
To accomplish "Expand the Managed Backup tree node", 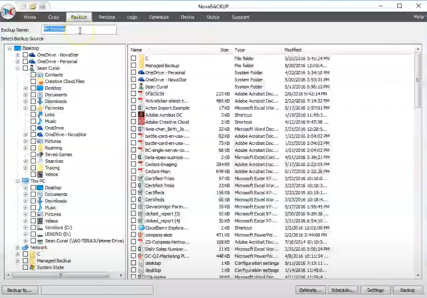I will tap(18, 261).
